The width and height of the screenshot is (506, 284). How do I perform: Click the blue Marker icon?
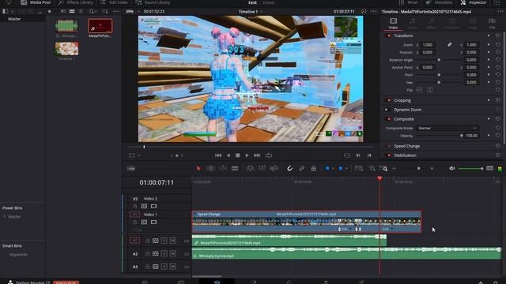pos(341,168)
